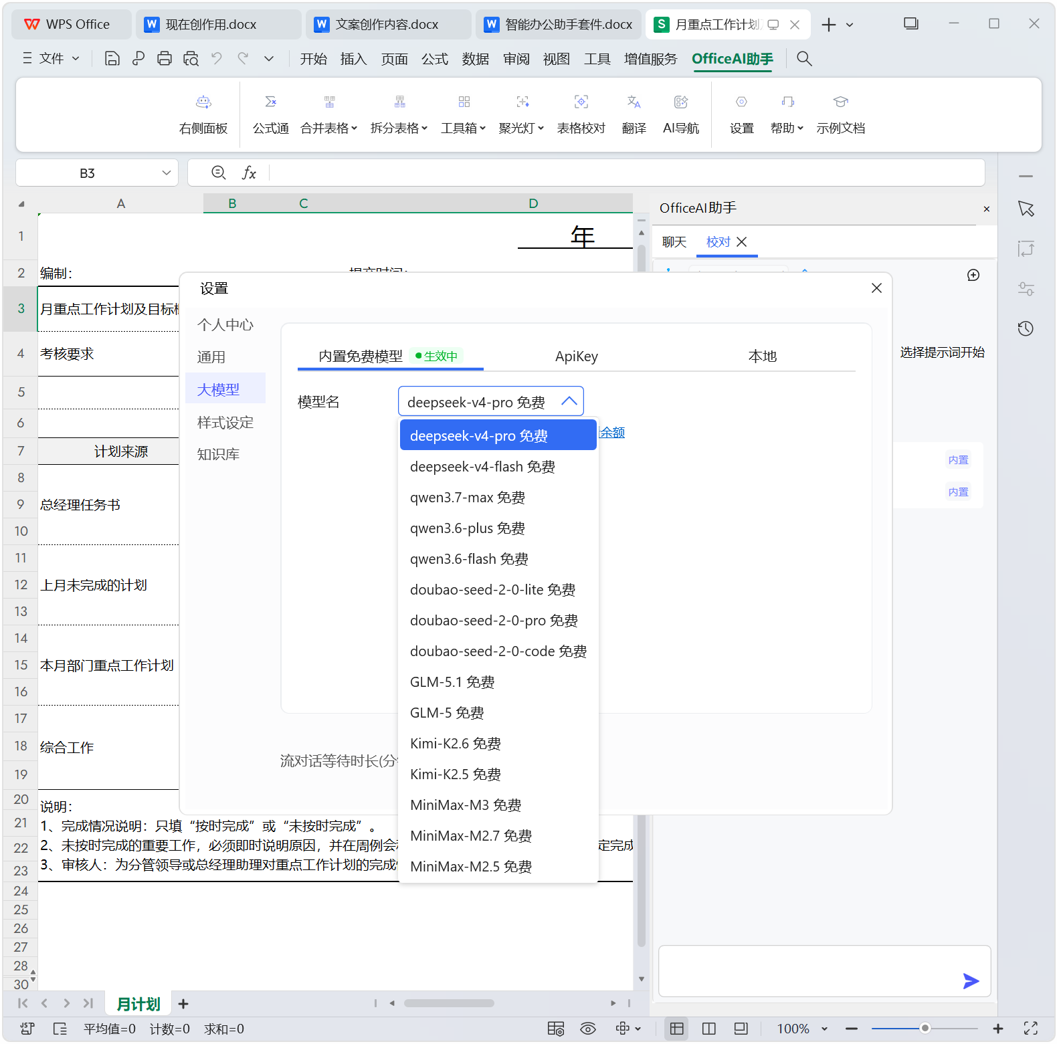
Task: Click the horizontal scrollbar thumb below the sheet
Action: [449, 1003]
